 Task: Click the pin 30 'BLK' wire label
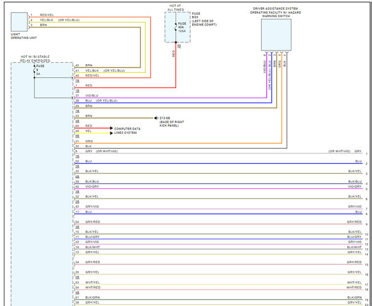(x=88, y=146)
